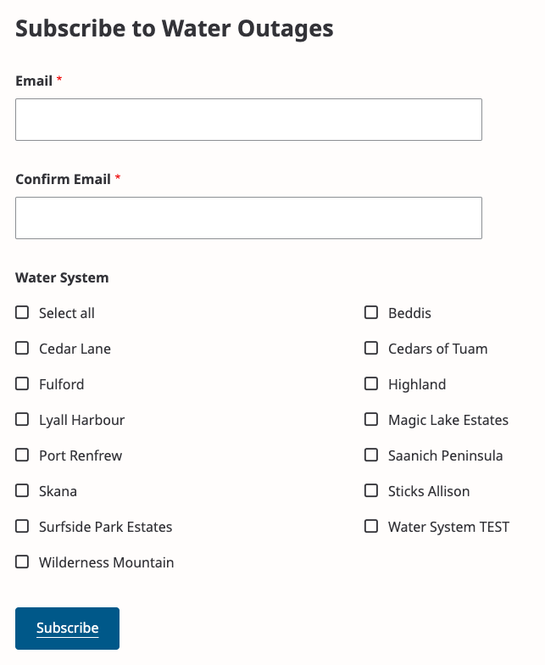Viewport: 545px width, 665px height.
Task: Focus the Email input field
Action: (248, 120)
